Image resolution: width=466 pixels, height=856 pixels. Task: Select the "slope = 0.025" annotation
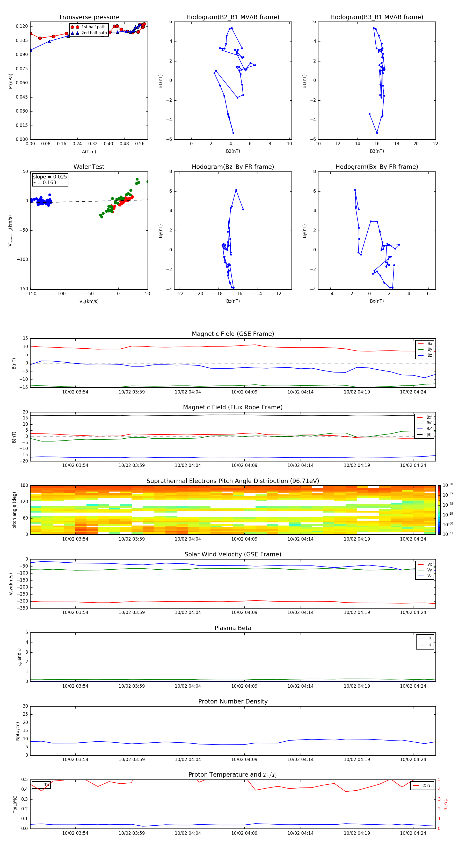tap(50, 177)
